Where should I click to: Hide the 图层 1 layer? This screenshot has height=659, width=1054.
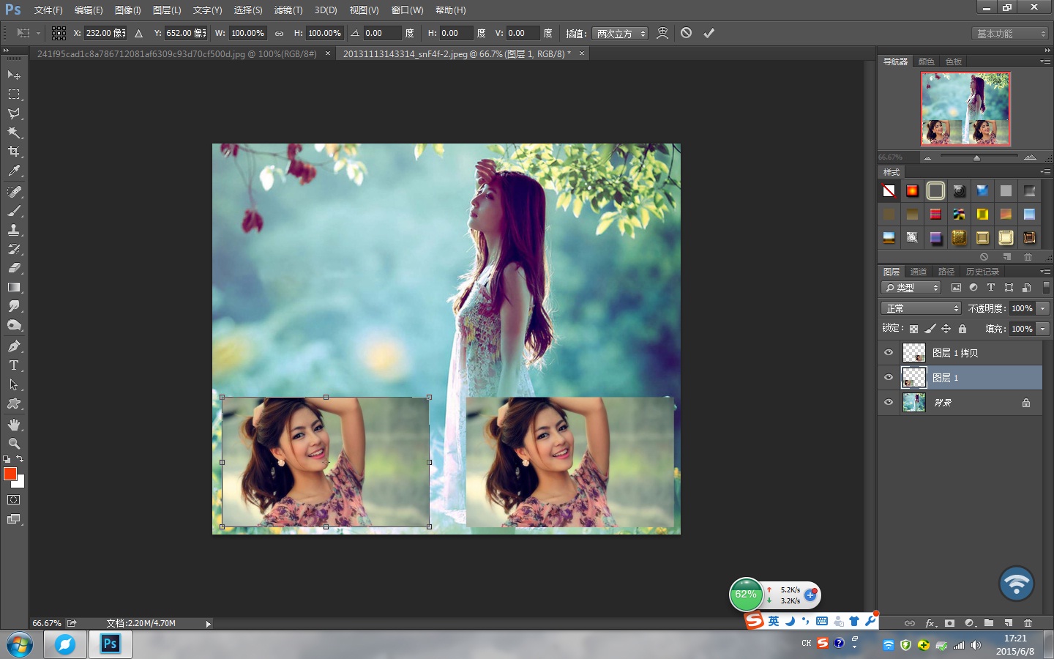tap(889, 378)
